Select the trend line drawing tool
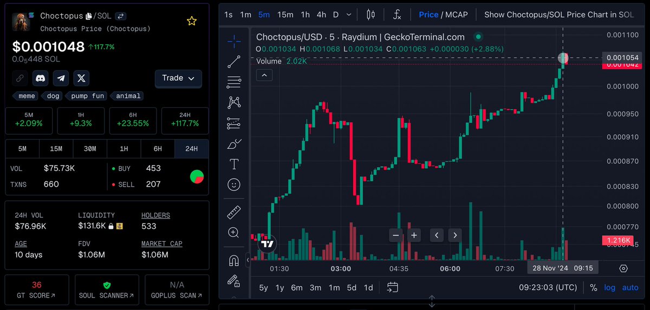650x310 pixels. 234,62
